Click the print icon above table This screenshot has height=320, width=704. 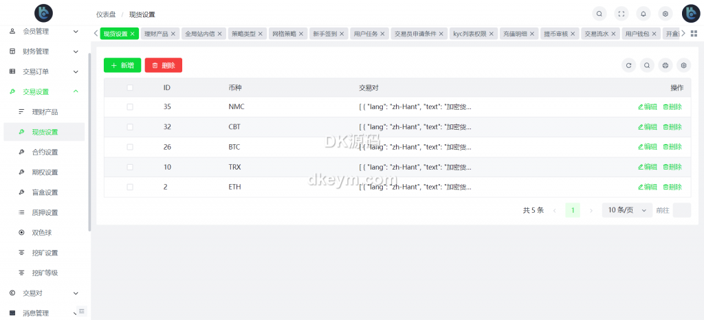click(x=665, y=65)
